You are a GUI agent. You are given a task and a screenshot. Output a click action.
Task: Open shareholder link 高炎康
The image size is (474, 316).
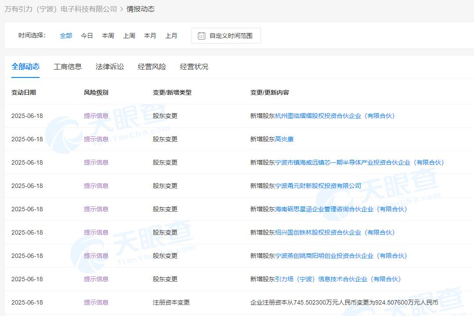(284, 140)
